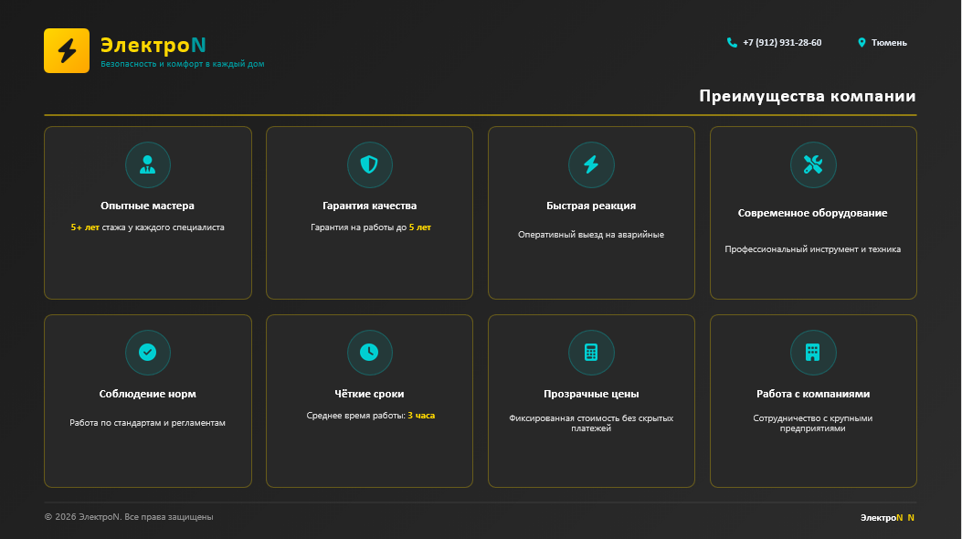The width and height of the screenshot is (962, 539).
Task: Click the lightning icon for Быстрая реакция
Action: [x=591, y=164]
